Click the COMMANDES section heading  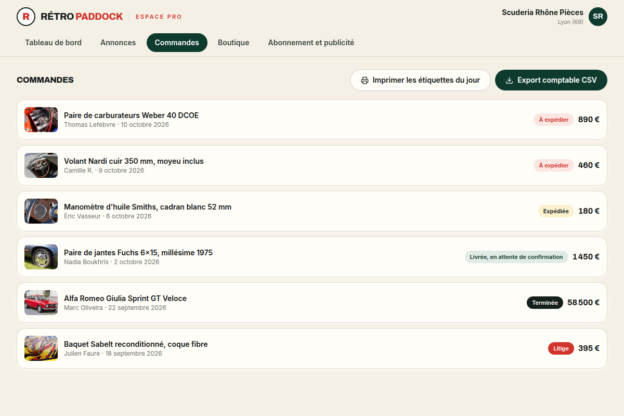(x=45, y=80)
